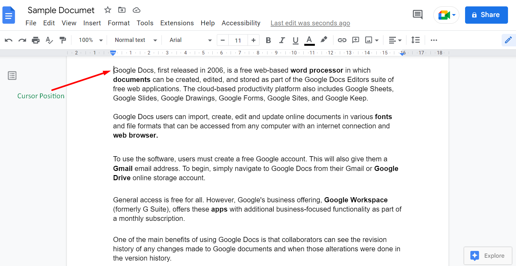This screenshot has width=516, height=266.
Task: Open the View menu
Action: pyautogui.click(x=69, y=23)
